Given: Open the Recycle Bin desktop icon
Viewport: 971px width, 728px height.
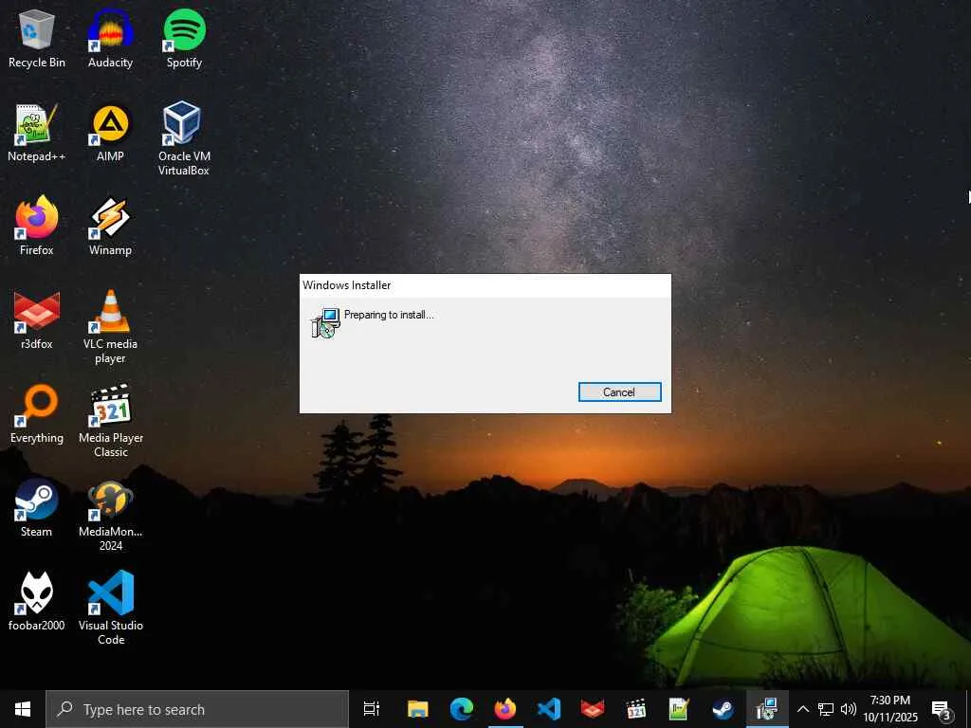Looking at the screenshot, I should click(37, 38).
